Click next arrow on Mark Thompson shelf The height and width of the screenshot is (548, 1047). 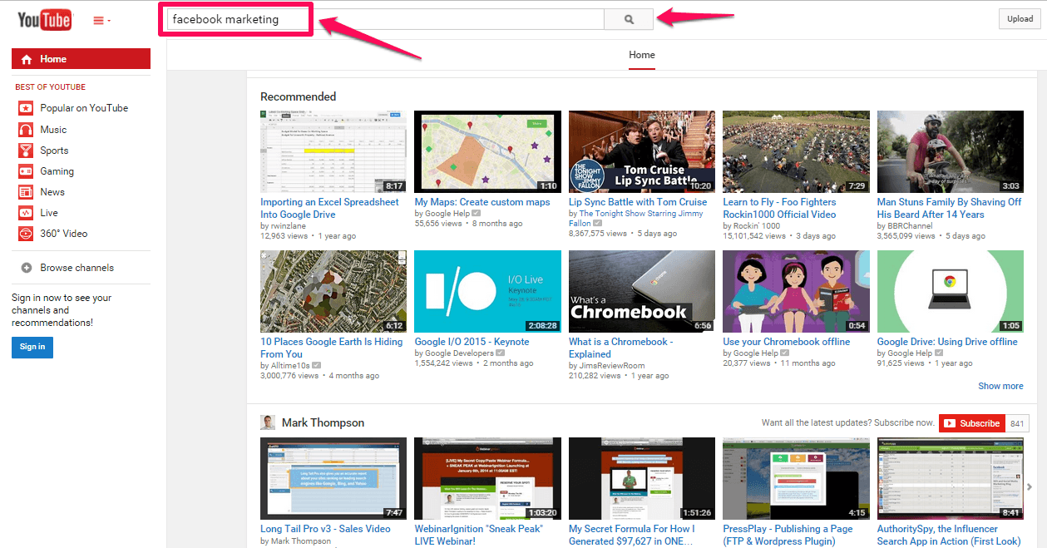point(1031,487)
